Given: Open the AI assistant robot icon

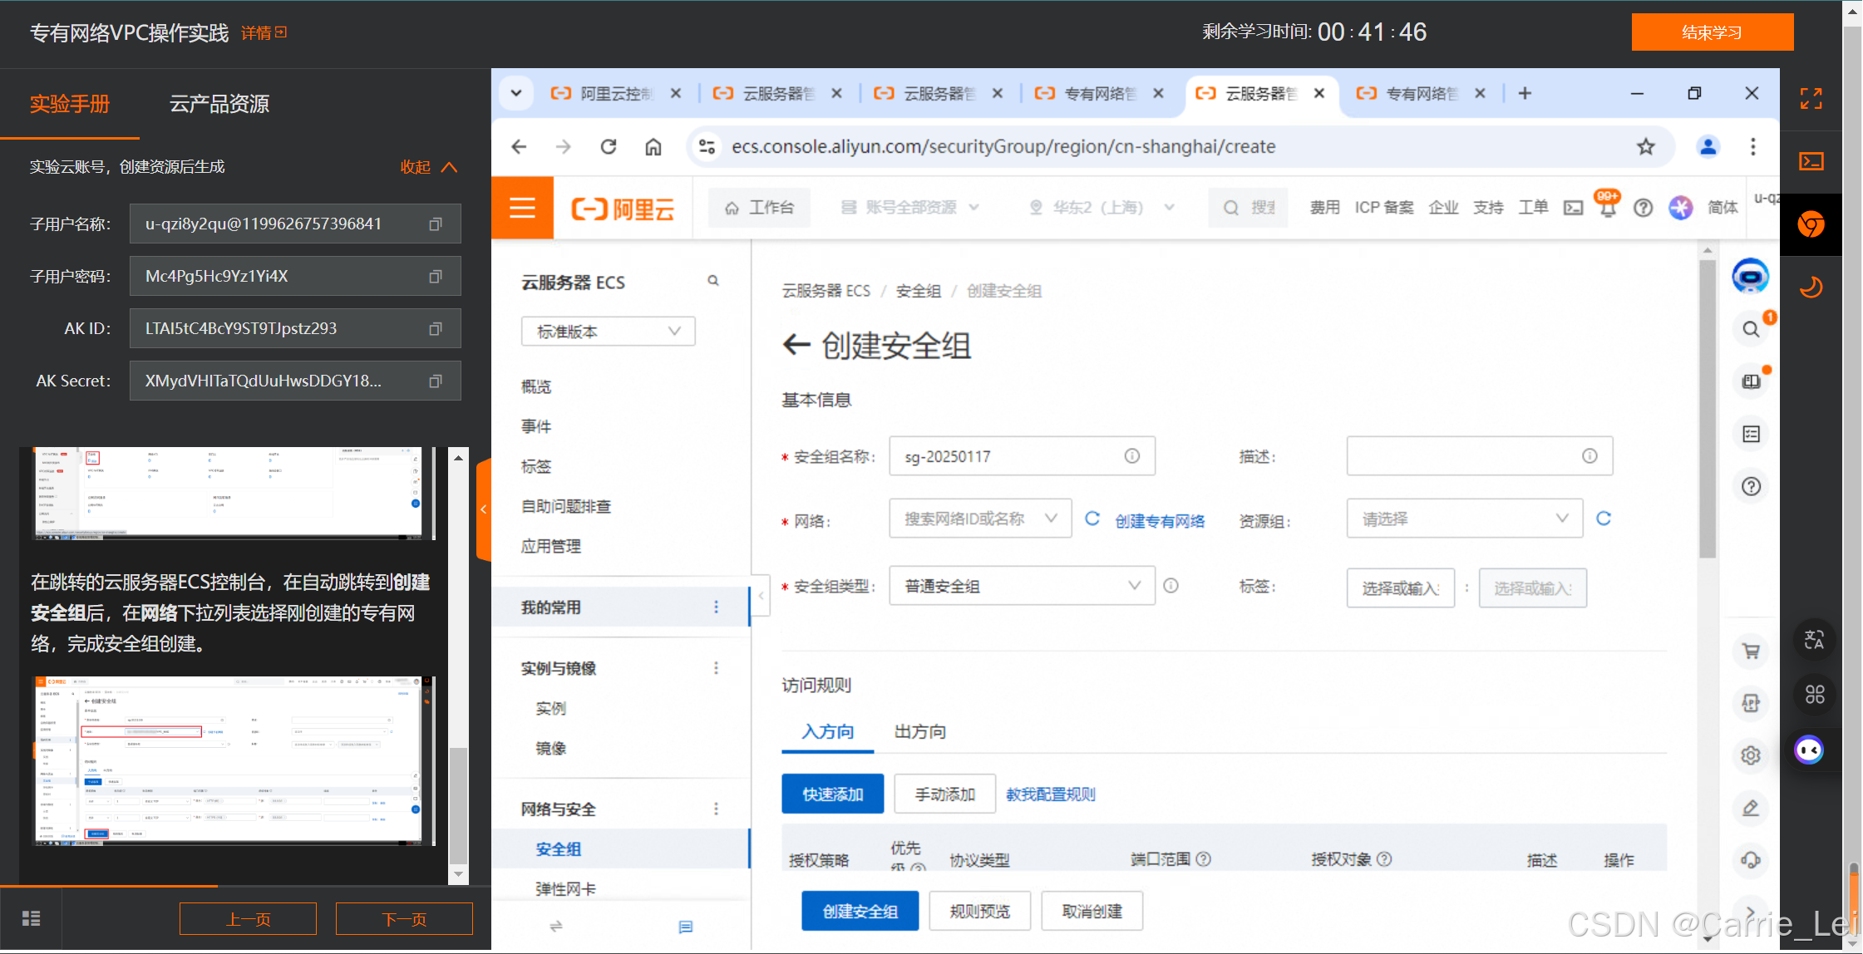Looking at the screenshot, I should (x=1750, y=276).
